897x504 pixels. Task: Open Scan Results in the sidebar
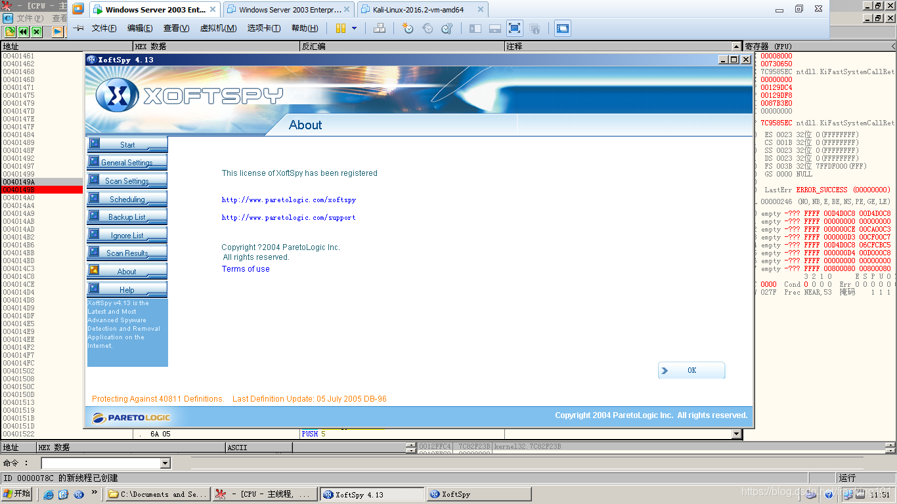[x=127, y=253]
